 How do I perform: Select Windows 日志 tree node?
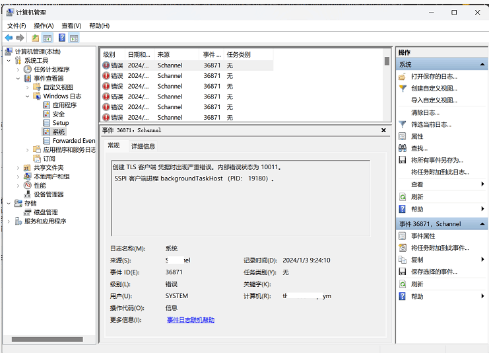(62, 97)
